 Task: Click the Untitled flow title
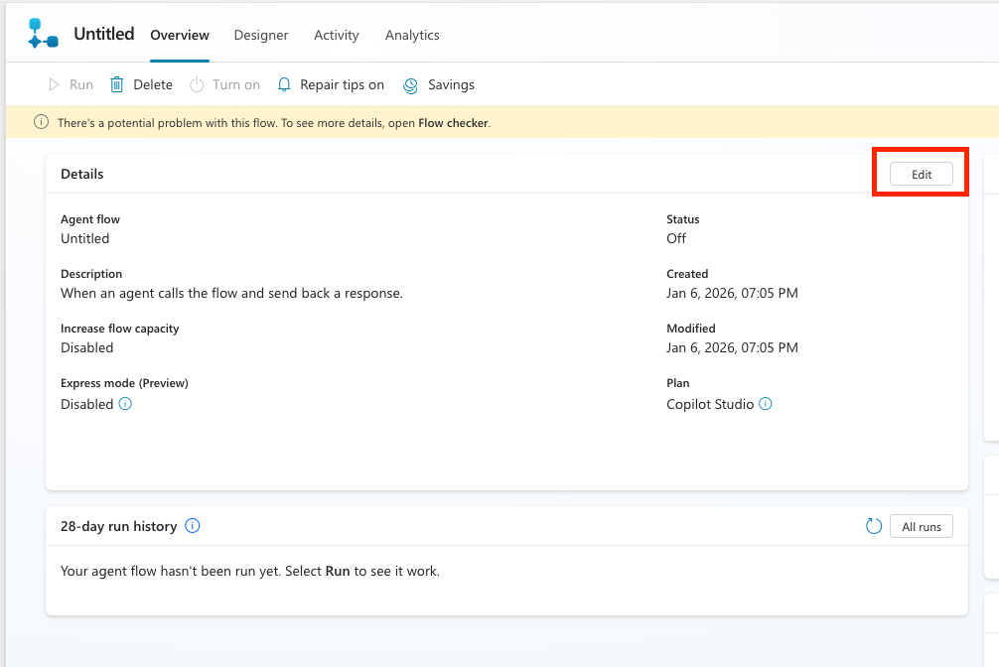click(104, 34)
